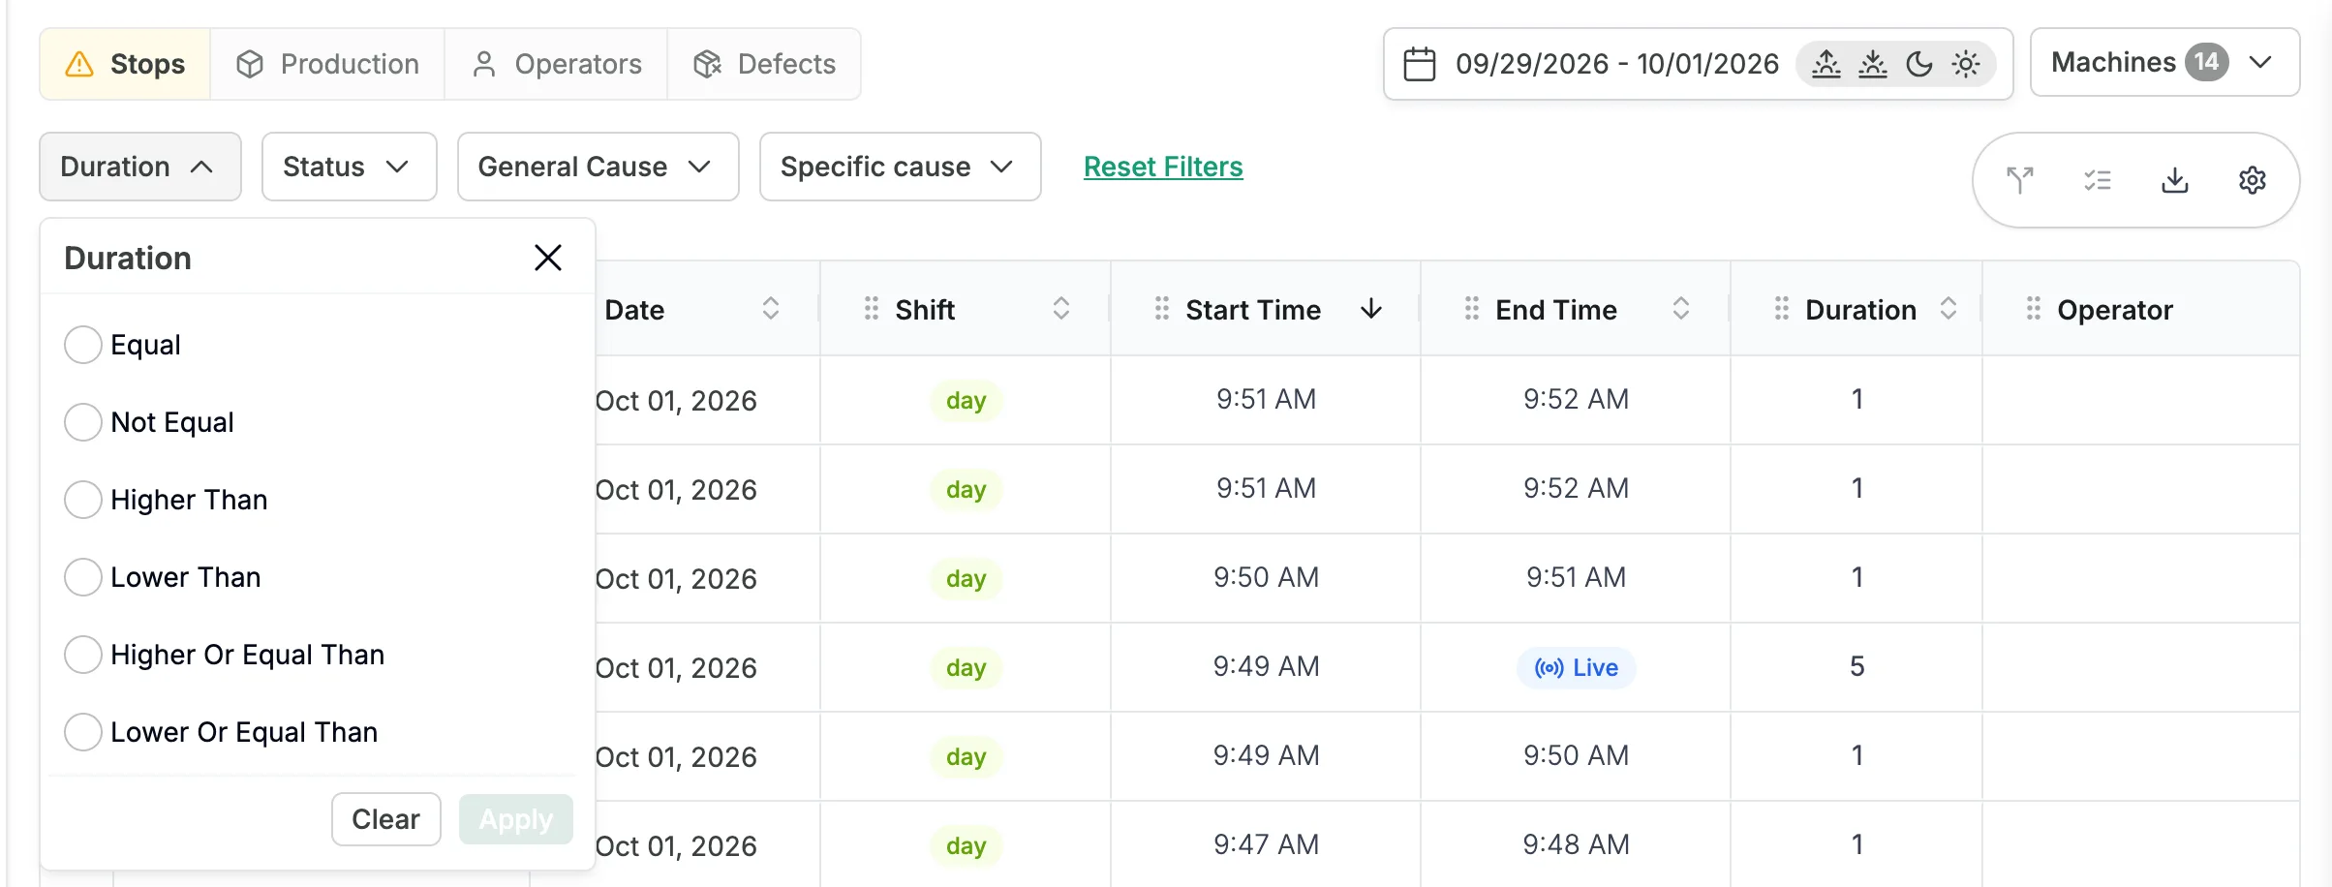Expand the General Cause dropdown
This screenshot has height=887, width=2332.
point(598,167)
